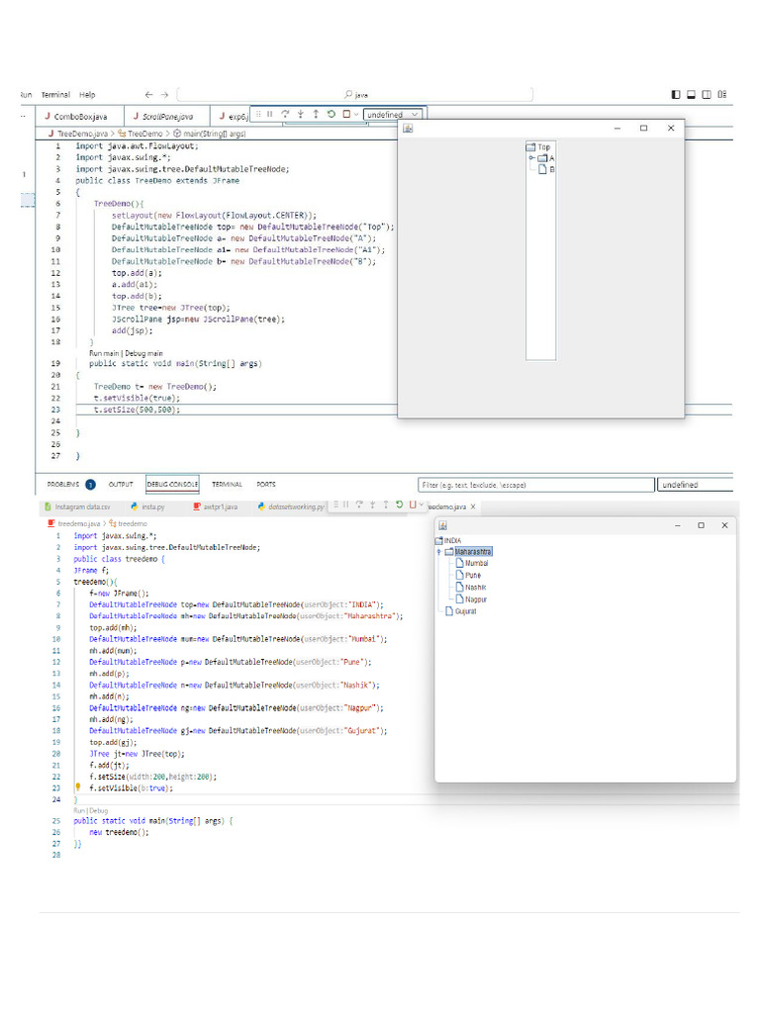Viewport: 760px width, 1013px height.
Task: Open the Terminal menu
Action: click(55, 95)
